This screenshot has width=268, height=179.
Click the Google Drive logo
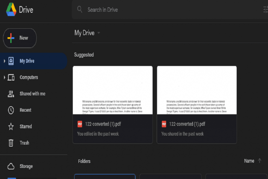pos(11,10)
